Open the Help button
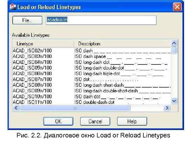 tap(132, 121)
